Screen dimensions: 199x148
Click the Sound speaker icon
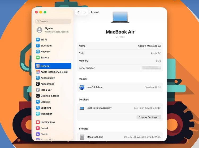tap(38, 128)
